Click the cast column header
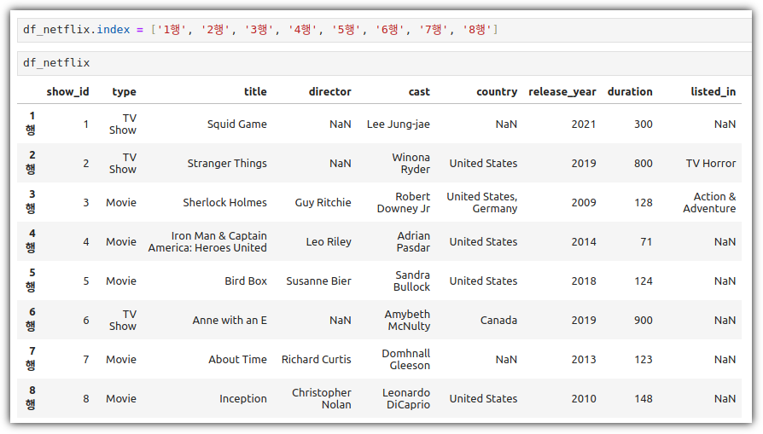The width and height of the screenshot is (763, 434). (419, 92)
